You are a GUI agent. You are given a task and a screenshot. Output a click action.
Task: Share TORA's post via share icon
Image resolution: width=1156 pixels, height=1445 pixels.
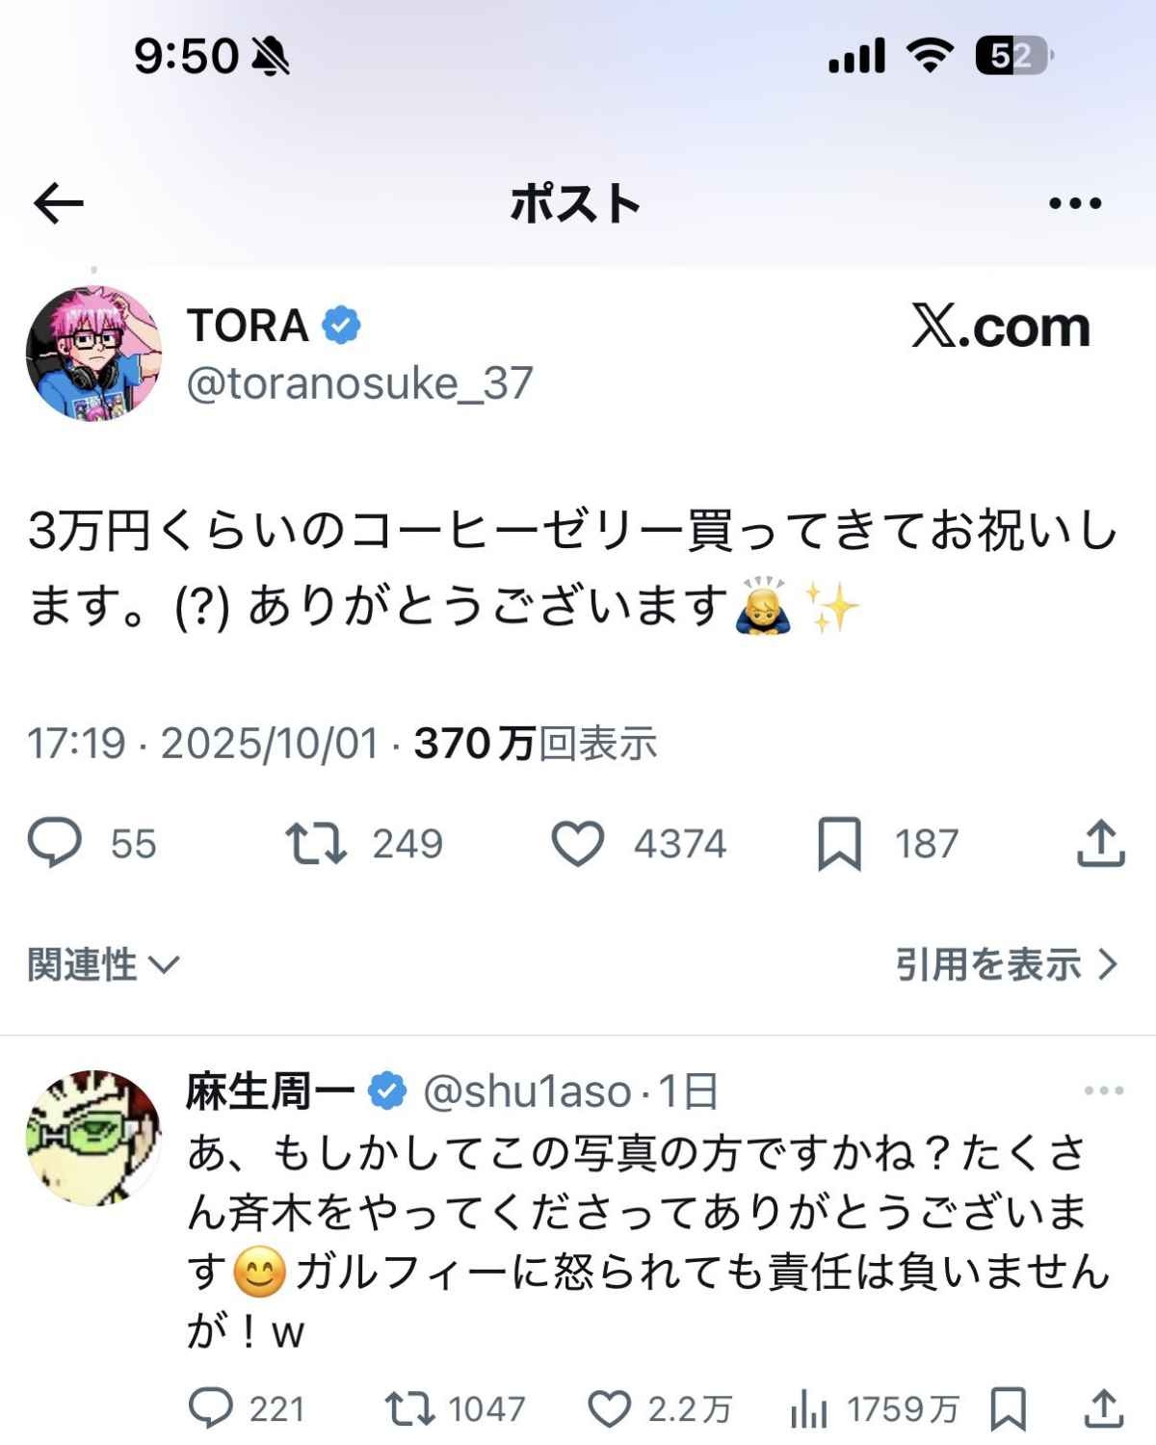pyautogui.click(x=1100, y=843)
